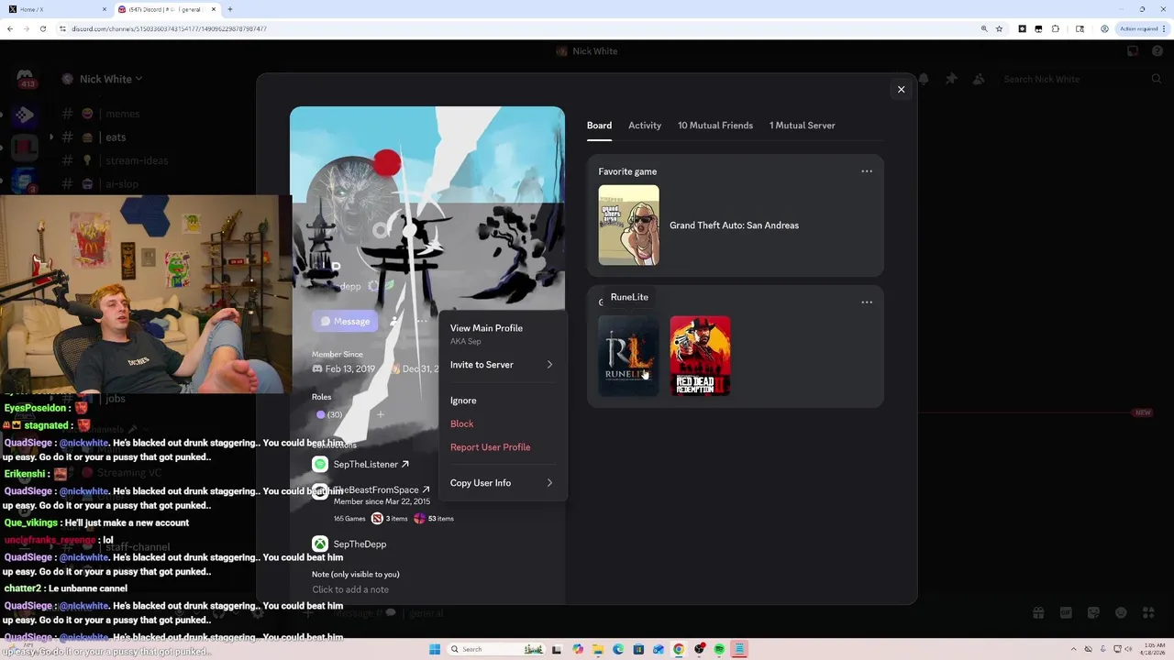Open the Chrome extensions puzzle icon
The width and height of the screenshot is (1174, 660).
(x=1055, y=28)
